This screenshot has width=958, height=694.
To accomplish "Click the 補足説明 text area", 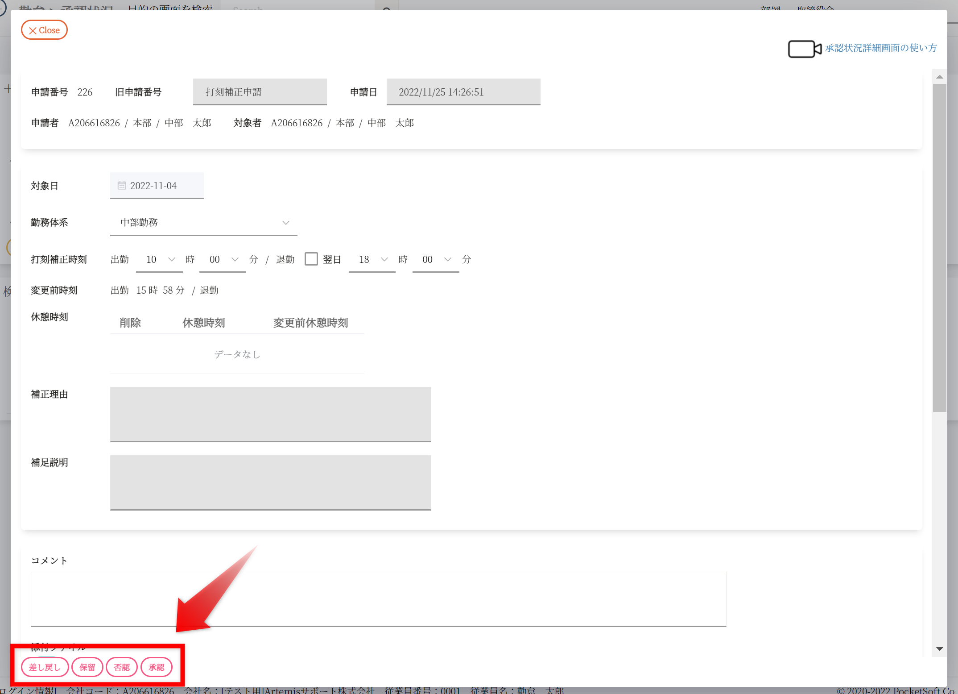I will pyautogui.click(x=270, y=482).
